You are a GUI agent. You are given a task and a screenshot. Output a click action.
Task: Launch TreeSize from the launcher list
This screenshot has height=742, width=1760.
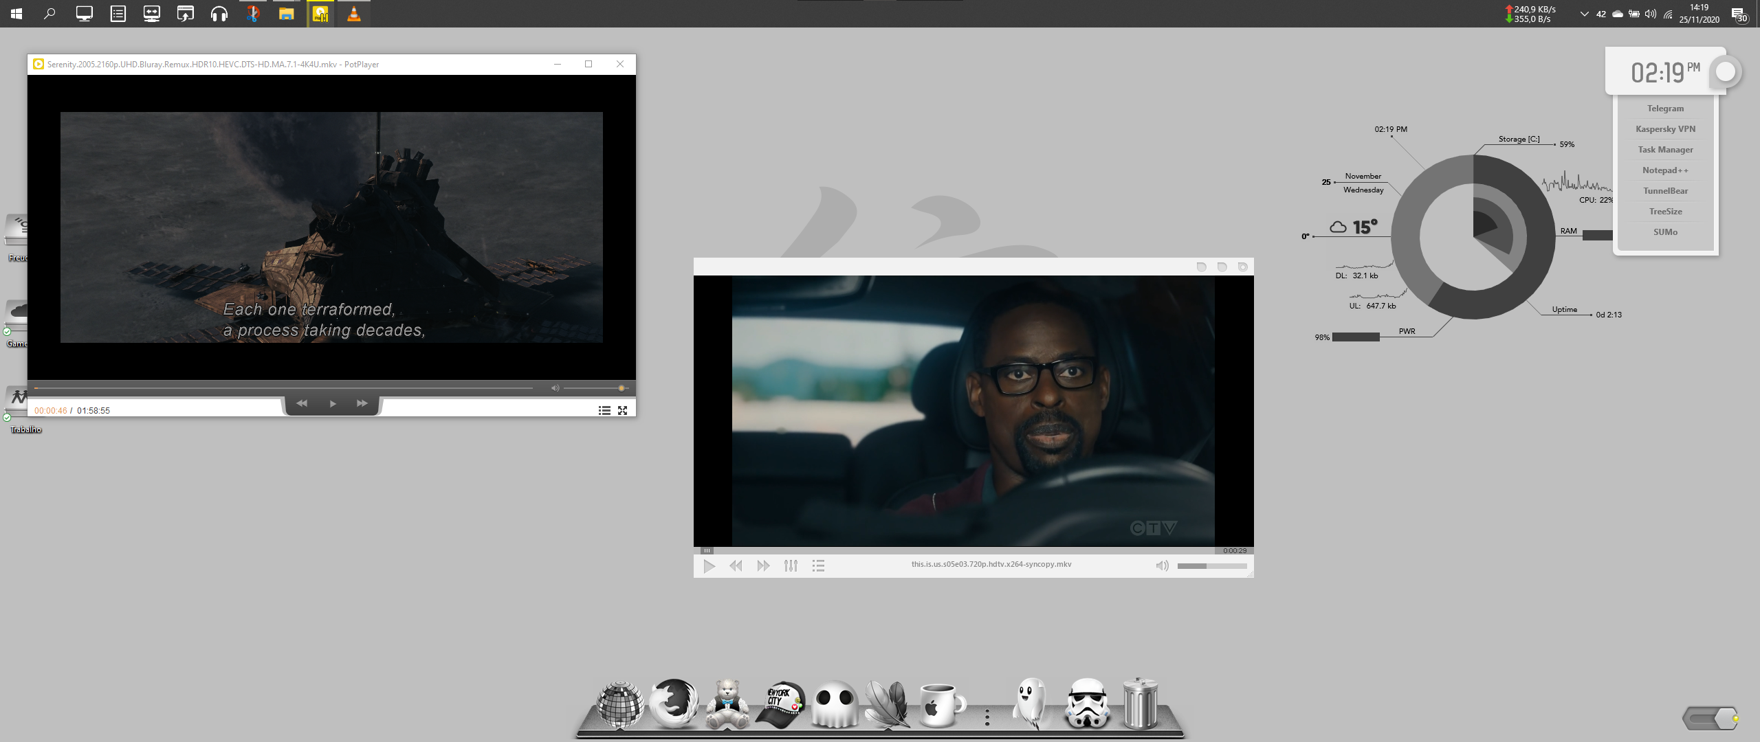pos(1665,212)
